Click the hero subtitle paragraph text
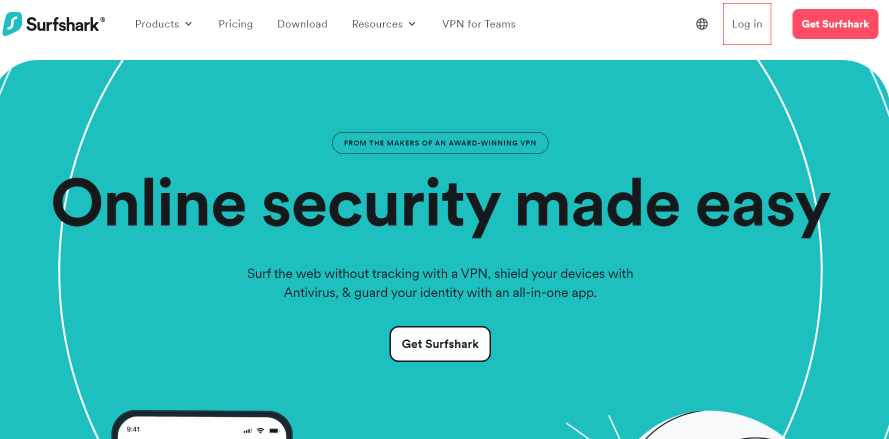The height and width of the screenshot is (439, 889). click(440, 283)
